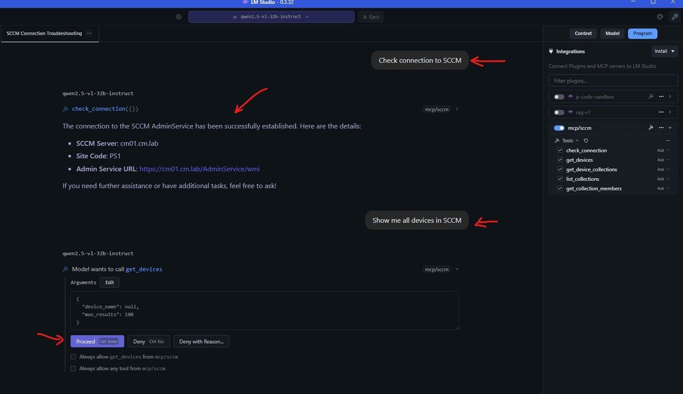Screen dimensions: 683x394
Task: Check Always allow any tool from mcp/sccm
Action: [x=73, y=368]
